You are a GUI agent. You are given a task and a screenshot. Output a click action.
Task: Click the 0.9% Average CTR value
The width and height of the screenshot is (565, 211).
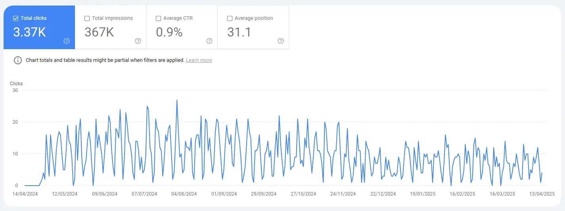pyautogui.click(x=169, y=32)
